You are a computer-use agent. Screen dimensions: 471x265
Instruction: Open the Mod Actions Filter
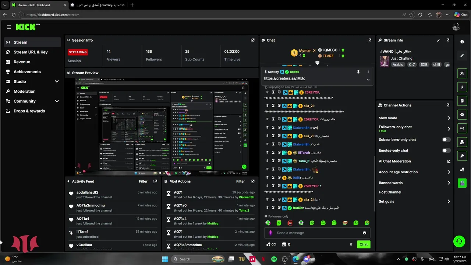click(x=240, y=181)
